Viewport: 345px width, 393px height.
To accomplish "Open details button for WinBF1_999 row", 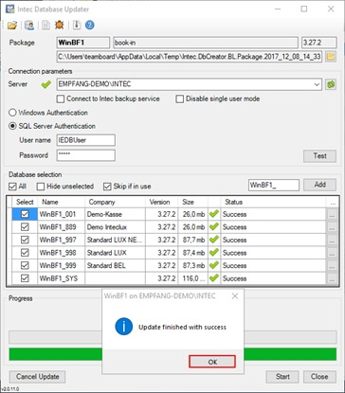I will coord(332,265).
